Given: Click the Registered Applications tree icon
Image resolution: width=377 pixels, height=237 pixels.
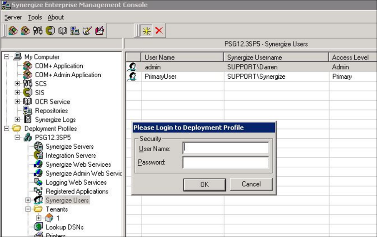Looking at the screenshot, I should 38,191.
